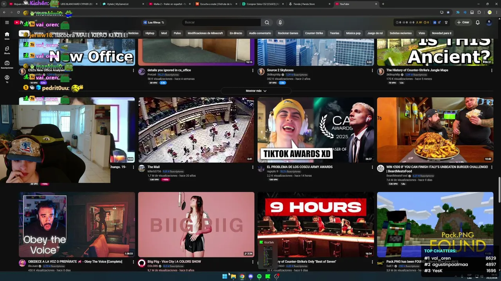Viewport: 501px width, 281px height.
Task: Open options for Pack.PNG has been FOUND video
Action: [x=492, y=262]
